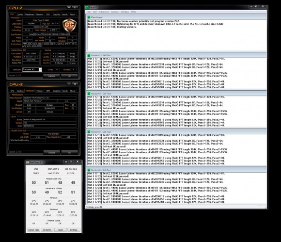Click the RealTemp title bar icon
Image resolution: width=281 pixels, height=242 pixels.
pos(27,162)
